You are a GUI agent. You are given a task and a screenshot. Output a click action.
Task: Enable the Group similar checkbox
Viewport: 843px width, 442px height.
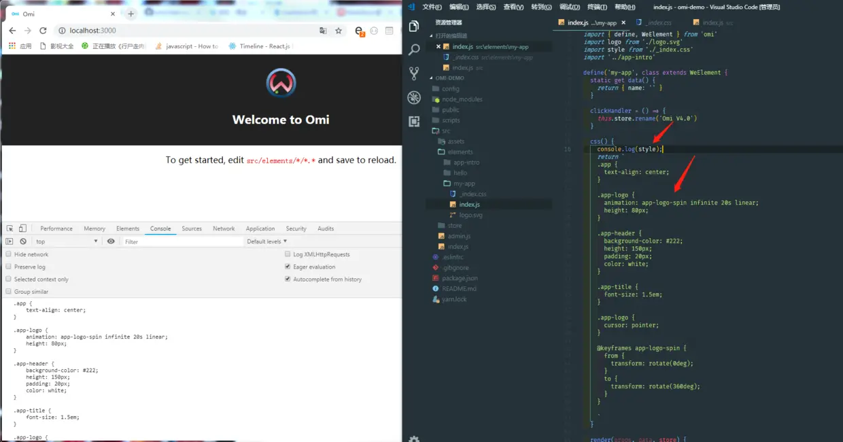(8, 291)
